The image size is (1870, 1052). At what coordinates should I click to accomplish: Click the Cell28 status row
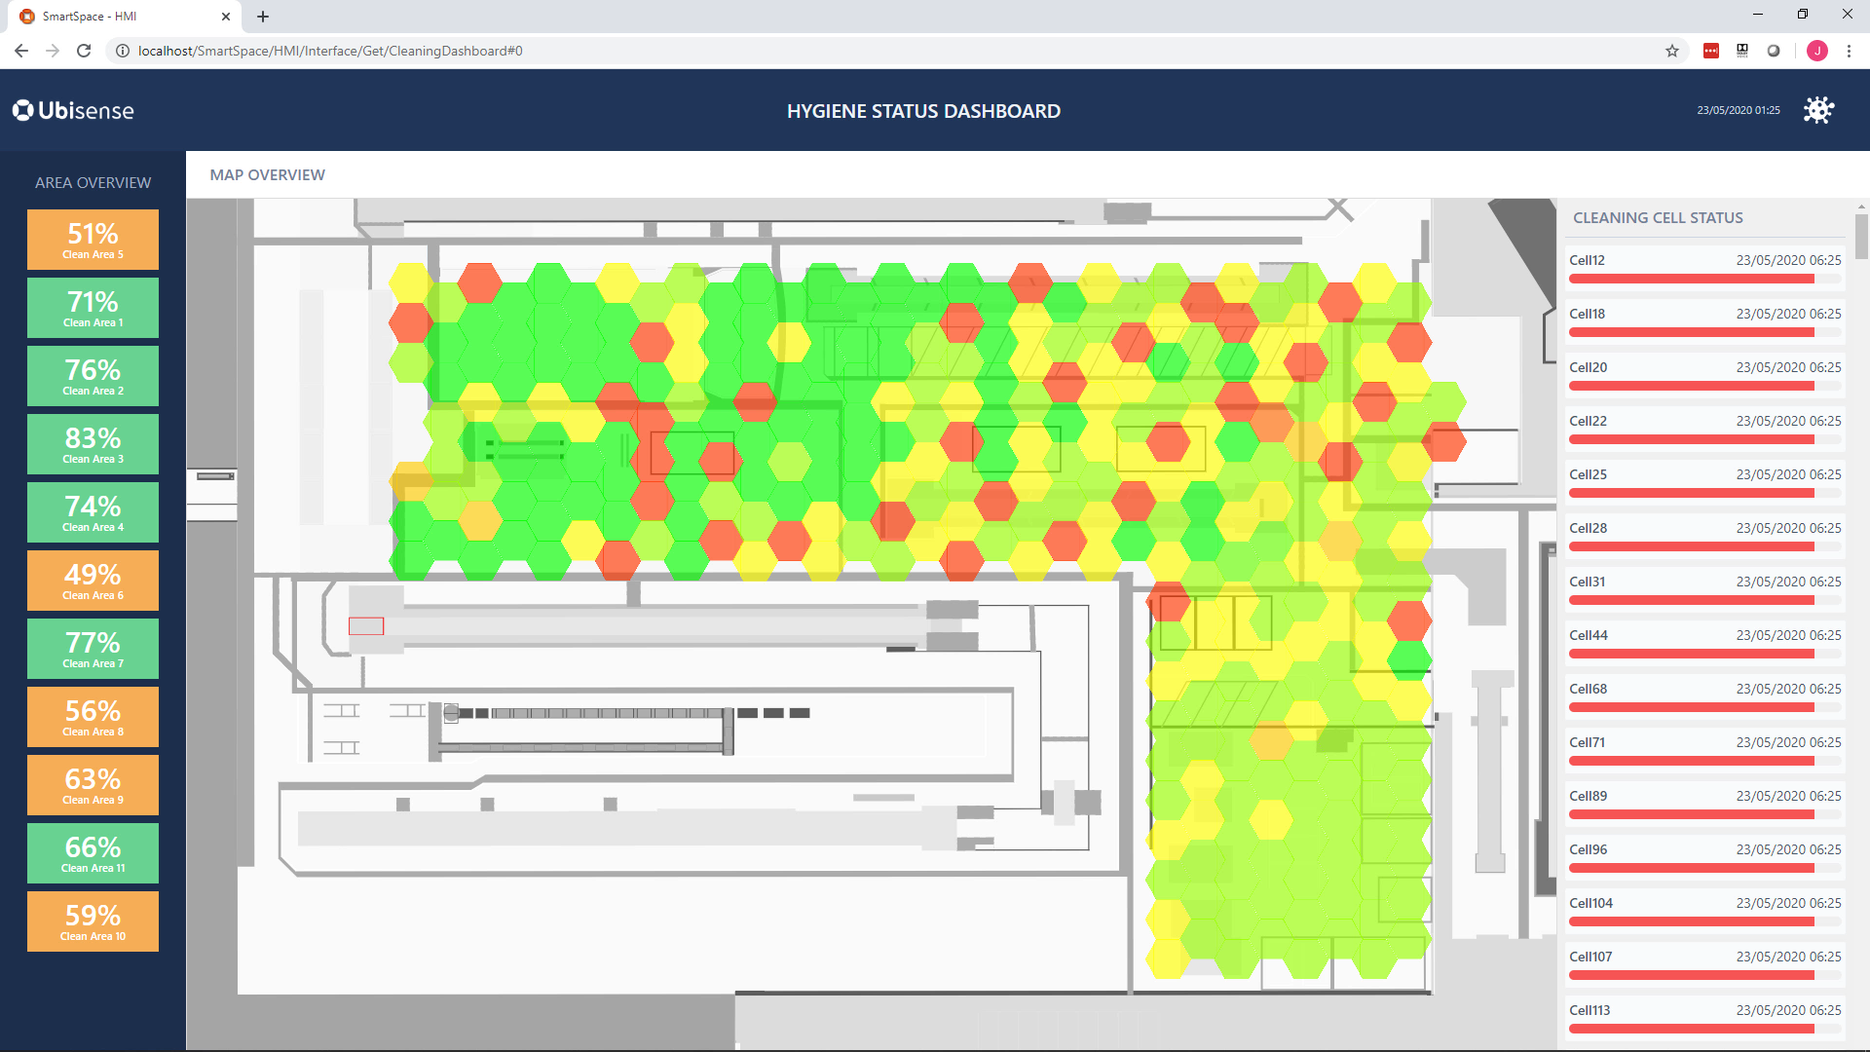pos(1705,536)
